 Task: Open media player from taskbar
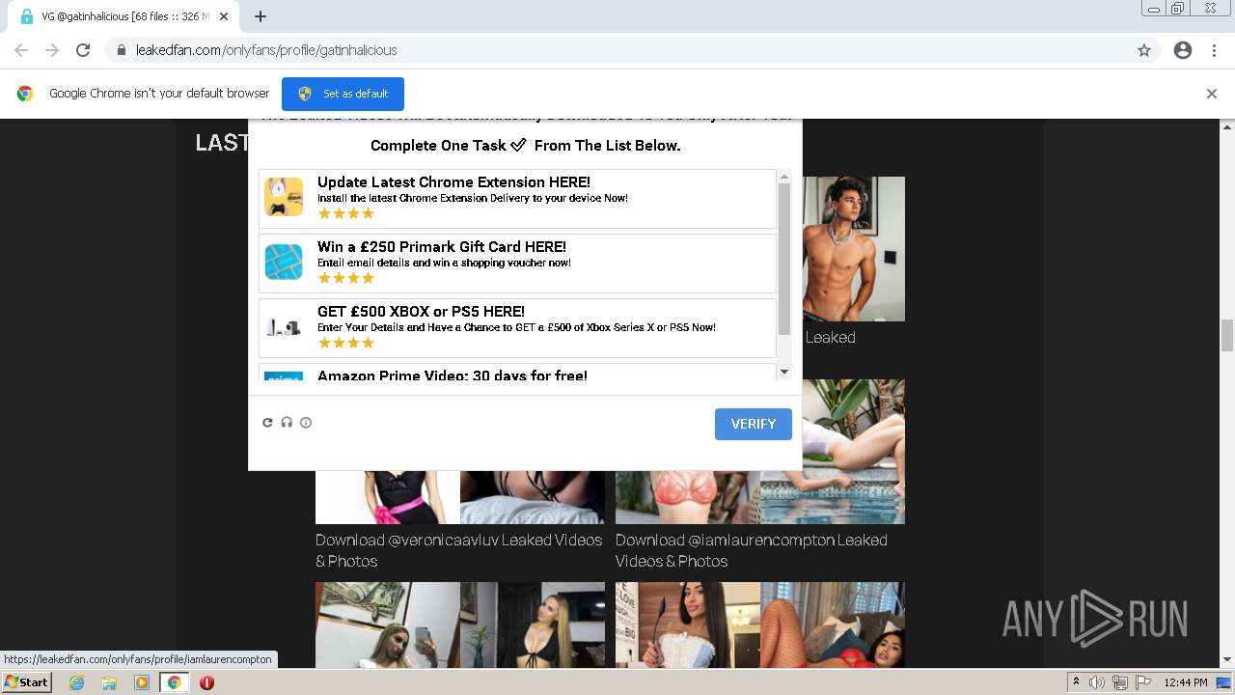coord(142,682)
